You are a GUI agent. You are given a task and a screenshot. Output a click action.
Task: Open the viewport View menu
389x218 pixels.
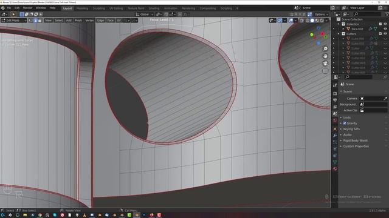click(x=48, y=21)
